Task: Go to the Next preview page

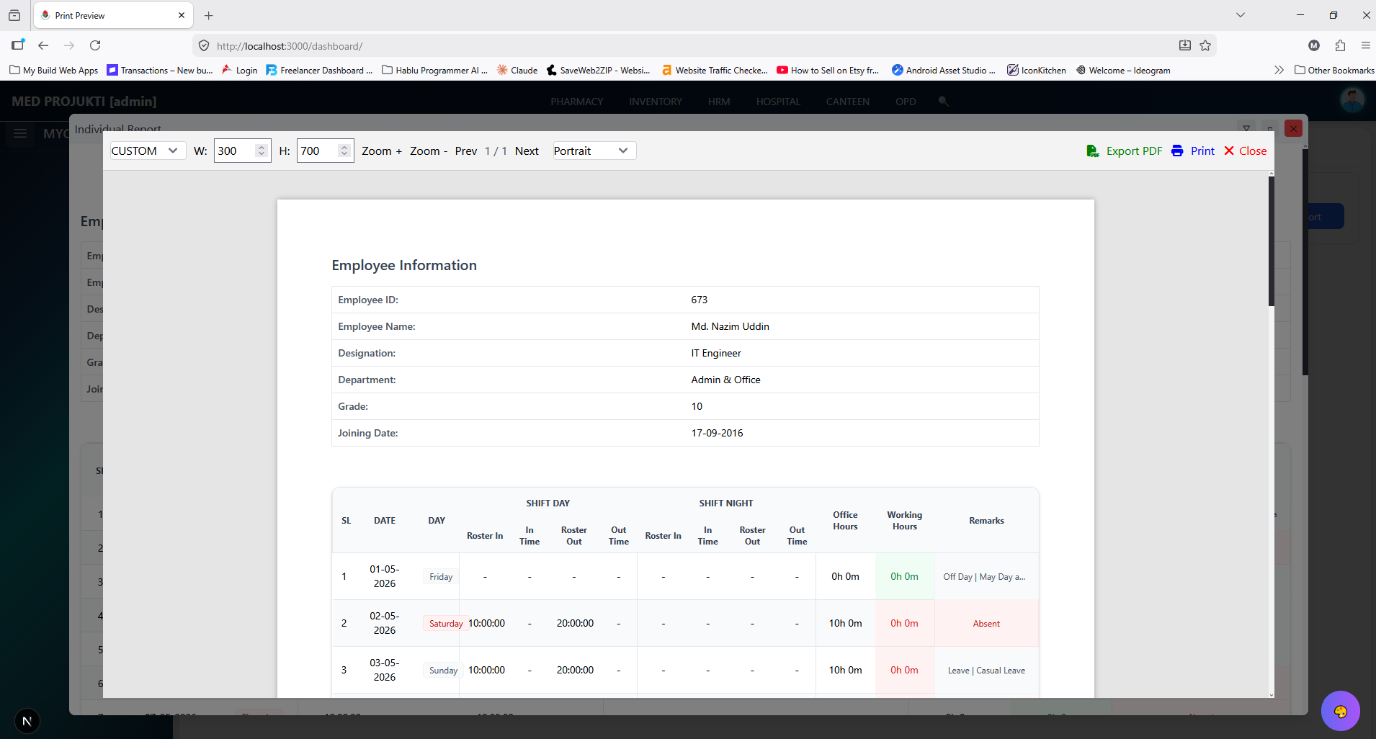Action: click(527, 151)
